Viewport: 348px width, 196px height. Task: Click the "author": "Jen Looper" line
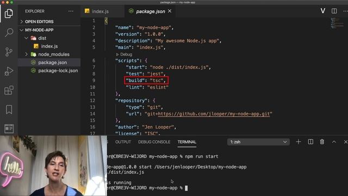coord(146,127)
